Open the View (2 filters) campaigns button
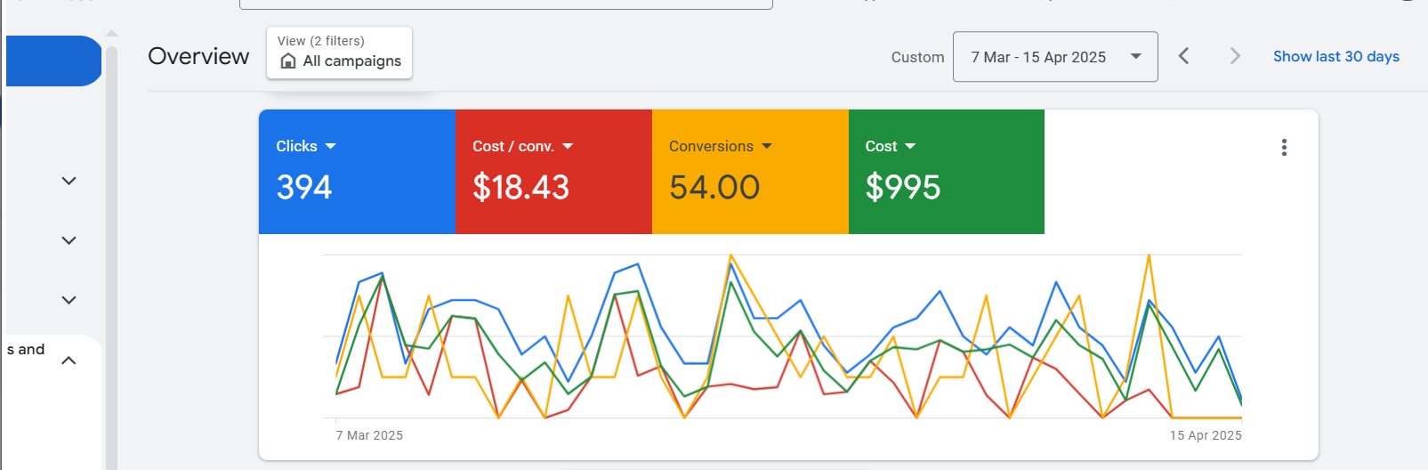Screen dimensions: 1428x470 (x=339, y=53)
